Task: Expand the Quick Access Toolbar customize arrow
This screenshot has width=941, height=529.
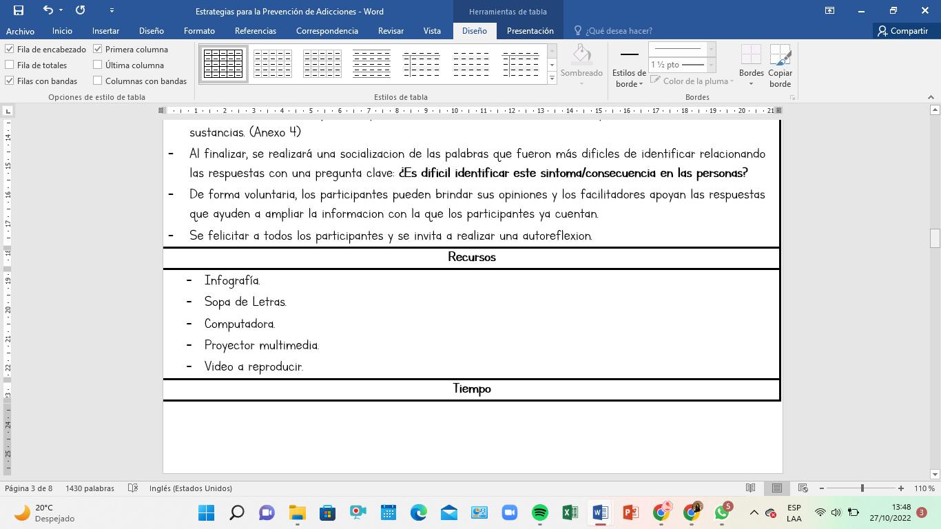Action: tap(112, 10)
